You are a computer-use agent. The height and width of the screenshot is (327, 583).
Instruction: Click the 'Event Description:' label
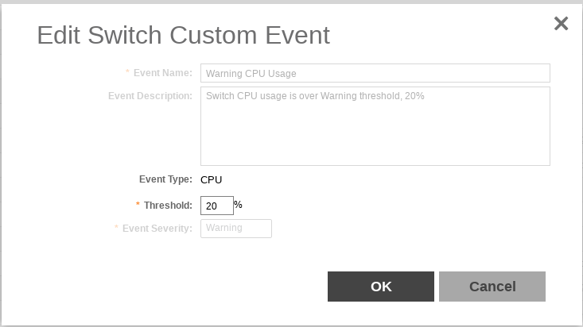[x=150, y=97]
